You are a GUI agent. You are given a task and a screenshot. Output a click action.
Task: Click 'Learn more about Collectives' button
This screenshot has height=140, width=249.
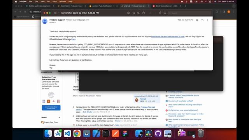tap(51, 108)
